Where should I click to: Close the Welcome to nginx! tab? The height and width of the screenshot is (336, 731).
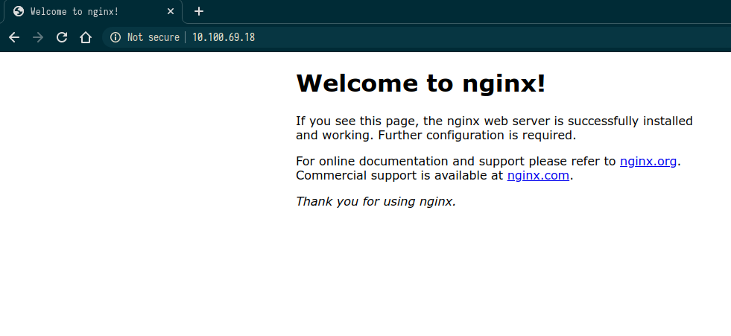pos(171,11)
